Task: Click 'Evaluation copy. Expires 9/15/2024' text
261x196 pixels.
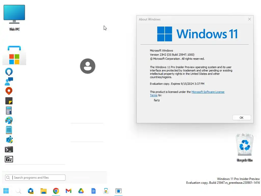Action: pos(177,84)
